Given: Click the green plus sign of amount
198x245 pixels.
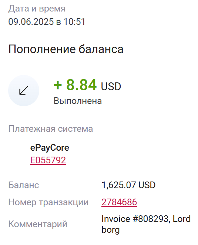Looking at the screenshot, I should (x=58, y=85).
